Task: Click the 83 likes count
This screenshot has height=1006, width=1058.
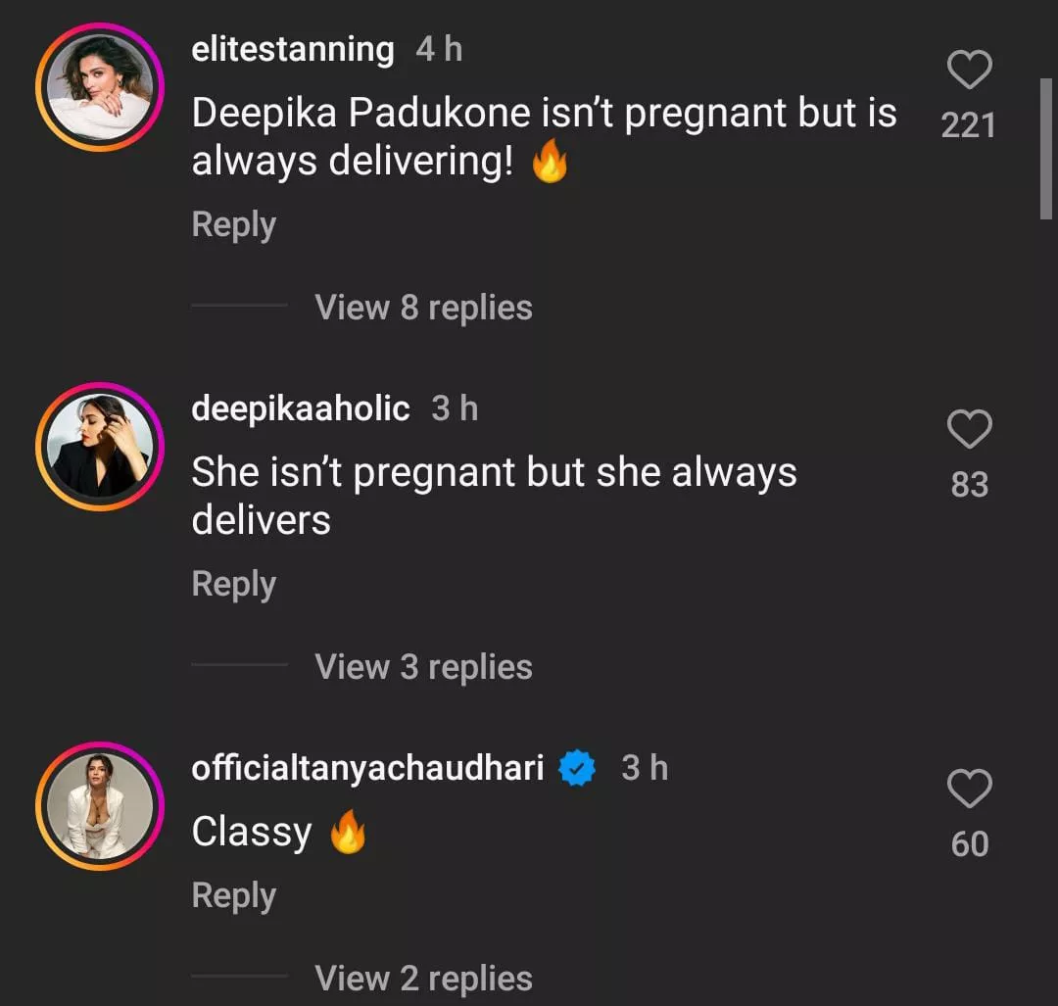Action: click(969, 485)
